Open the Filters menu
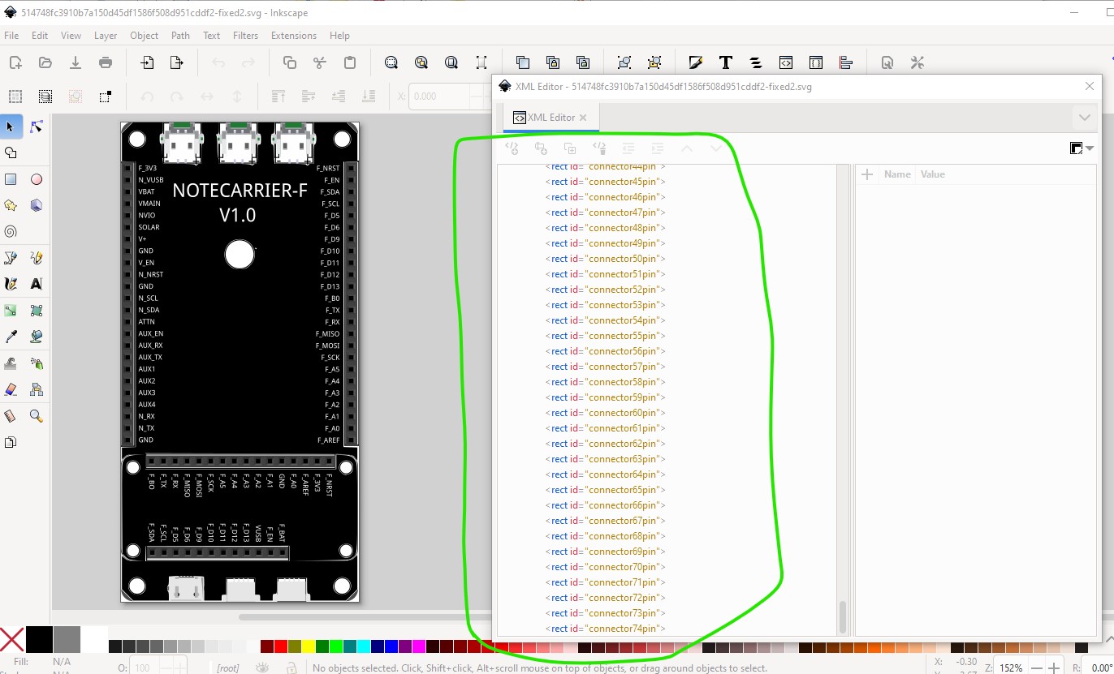1114x674 pixels. (245, 36)
